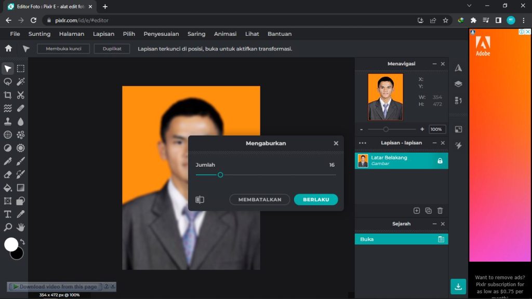Screen dimensions: 532x299
Task: Cancel the blur using MEMBATALKAN
Action: click(x=259, y=199)
